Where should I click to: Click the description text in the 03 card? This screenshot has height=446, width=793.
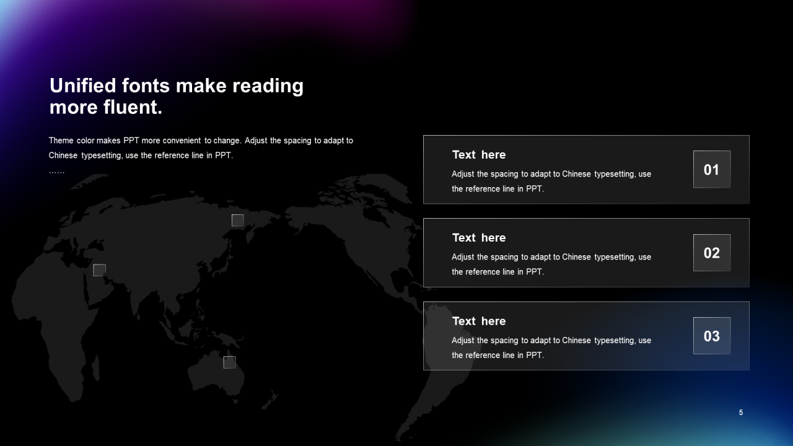click(551, 348)
